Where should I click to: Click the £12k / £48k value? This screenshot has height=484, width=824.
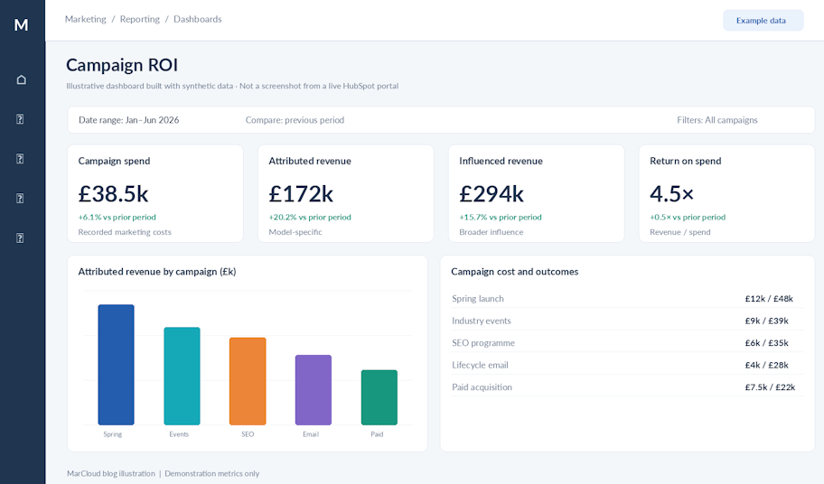click(769, 298)
